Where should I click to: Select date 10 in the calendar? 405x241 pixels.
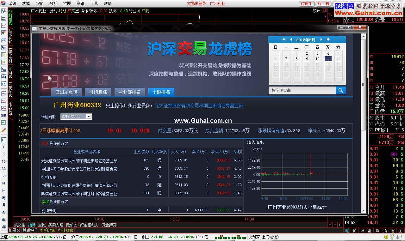tap(317, 59)
